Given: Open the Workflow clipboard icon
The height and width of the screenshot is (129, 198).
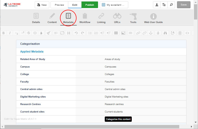Looking at the screenshot, I should click(x=85, y=16).
